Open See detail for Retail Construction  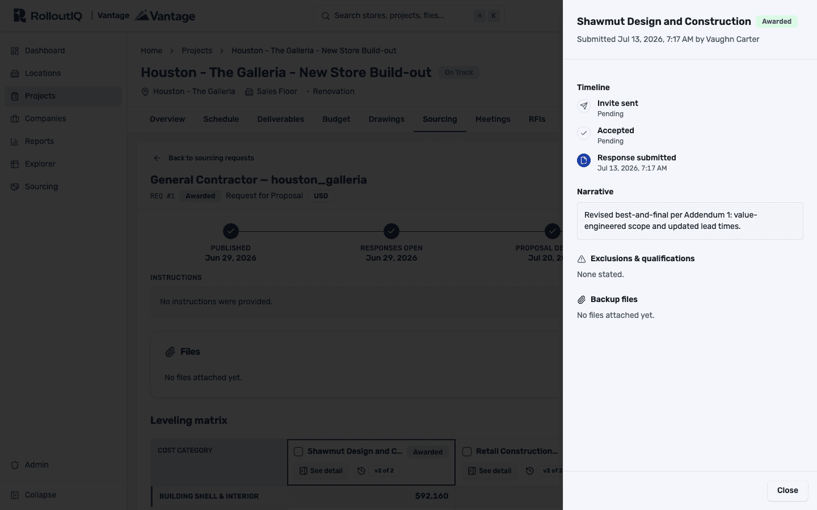point(490,471)
